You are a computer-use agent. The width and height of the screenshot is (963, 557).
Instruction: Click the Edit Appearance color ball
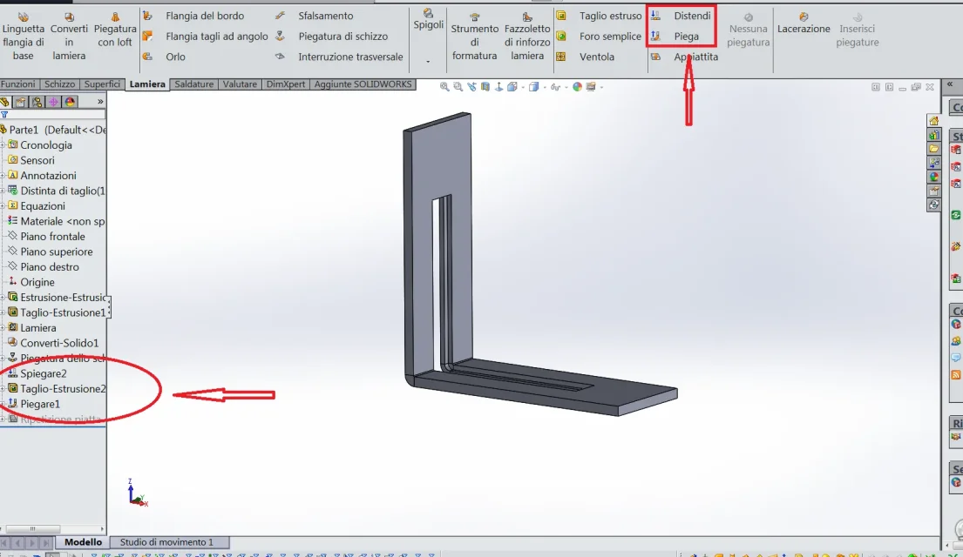coord(577,87)
